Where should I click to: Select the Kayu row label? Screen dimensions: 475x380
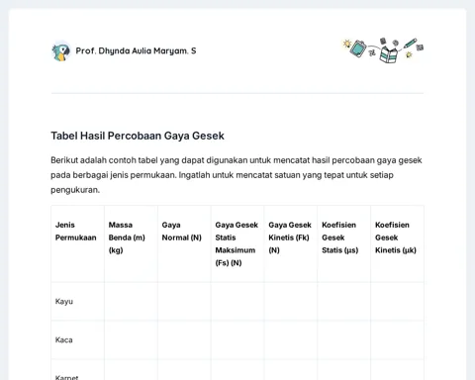tap(64, 302)
